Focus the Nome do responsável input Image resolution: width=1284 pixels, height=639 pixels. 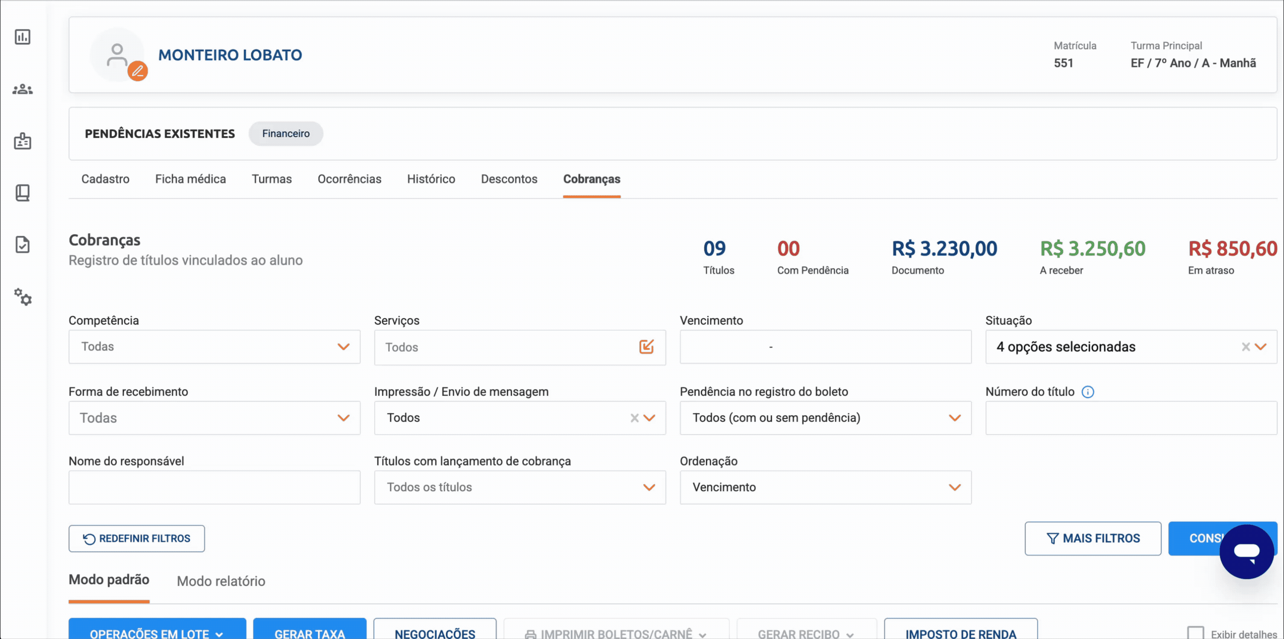point(214,487)
